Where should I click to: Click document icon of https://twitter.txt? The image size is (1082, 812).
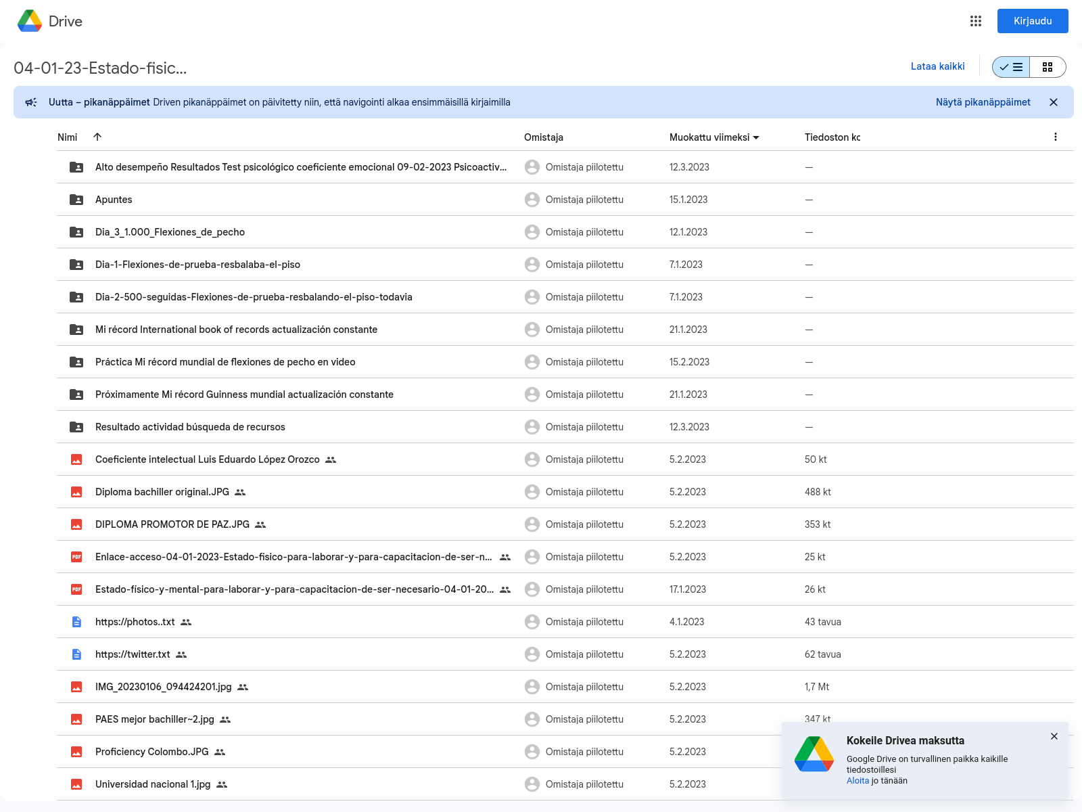(x=76, y=654)
